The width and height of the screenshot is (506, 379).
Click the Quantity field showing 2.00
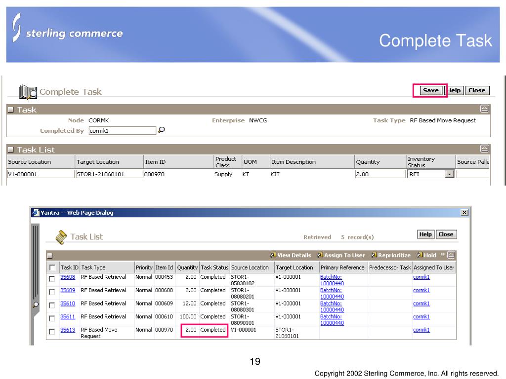(x=380, y=174)
